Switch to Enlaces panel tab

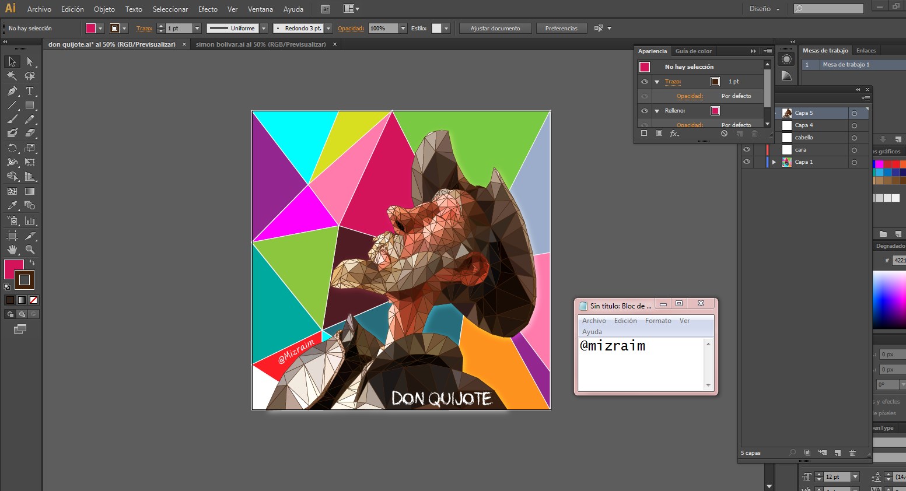point(866,51)
